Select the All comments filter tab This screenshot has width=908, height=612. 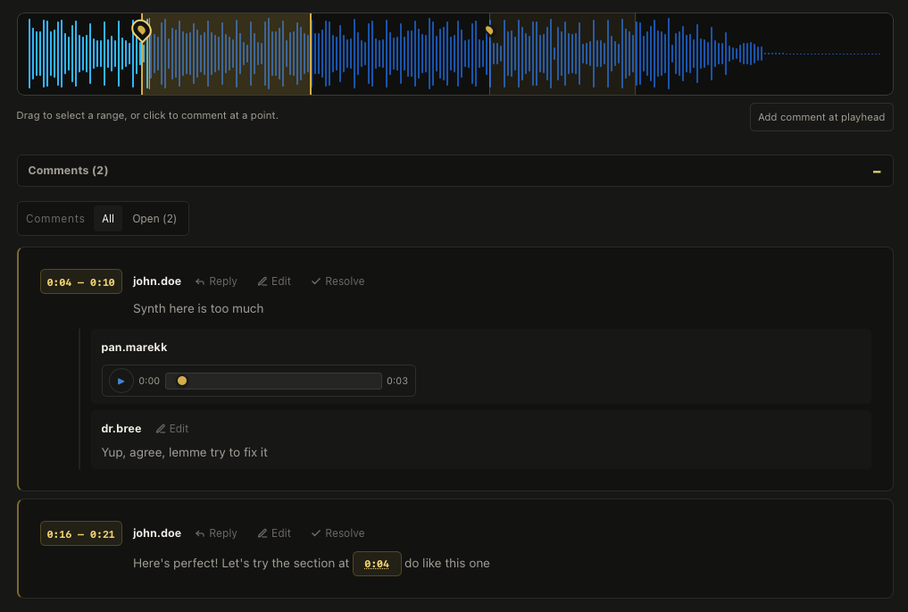[108, 219]
